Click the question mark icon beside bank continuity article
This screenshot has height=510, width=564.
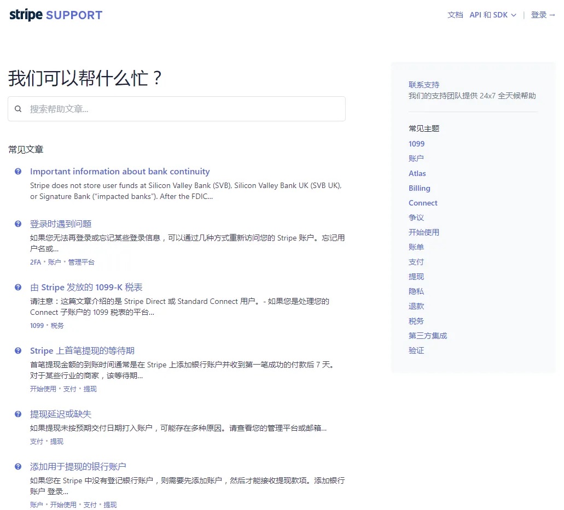tap(18, 171)
